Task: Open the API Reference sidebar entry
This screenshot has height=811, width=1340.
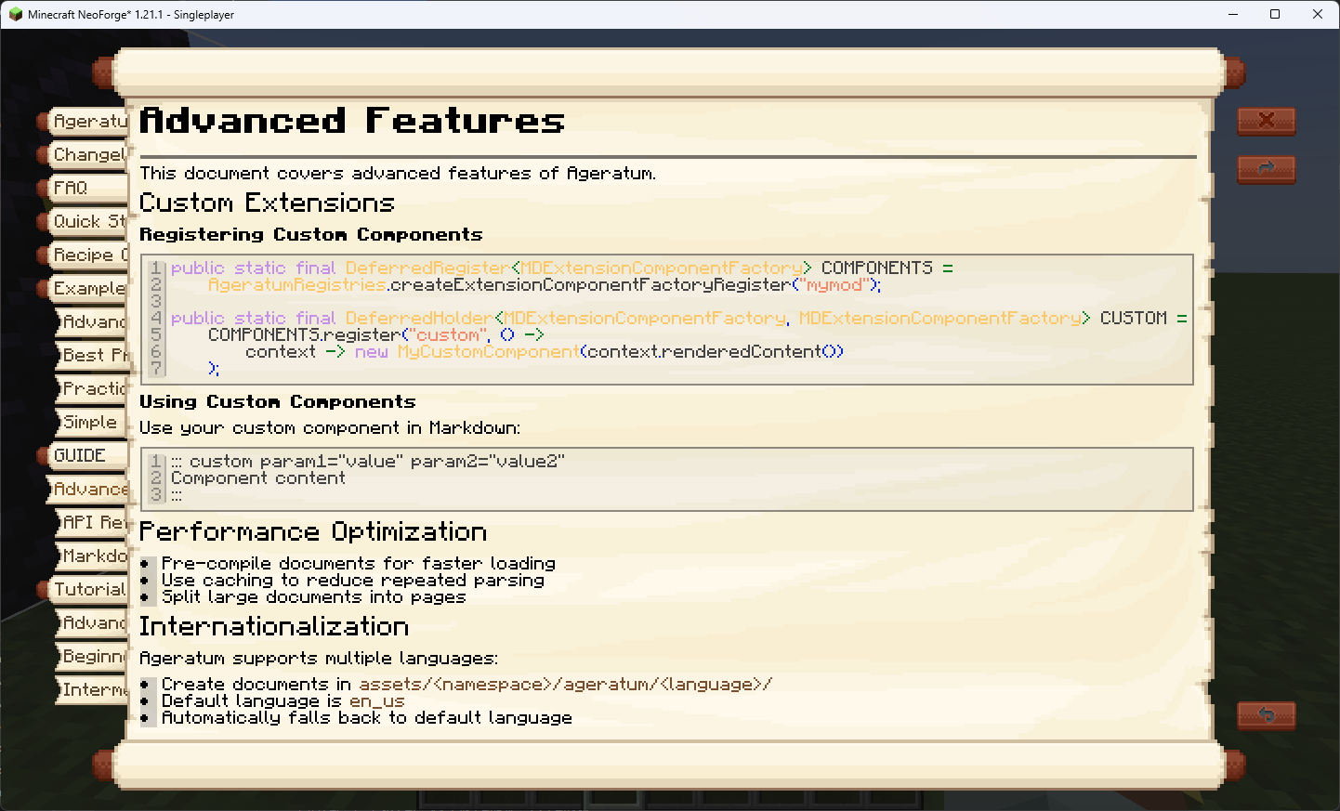Action: click(91, 523)
